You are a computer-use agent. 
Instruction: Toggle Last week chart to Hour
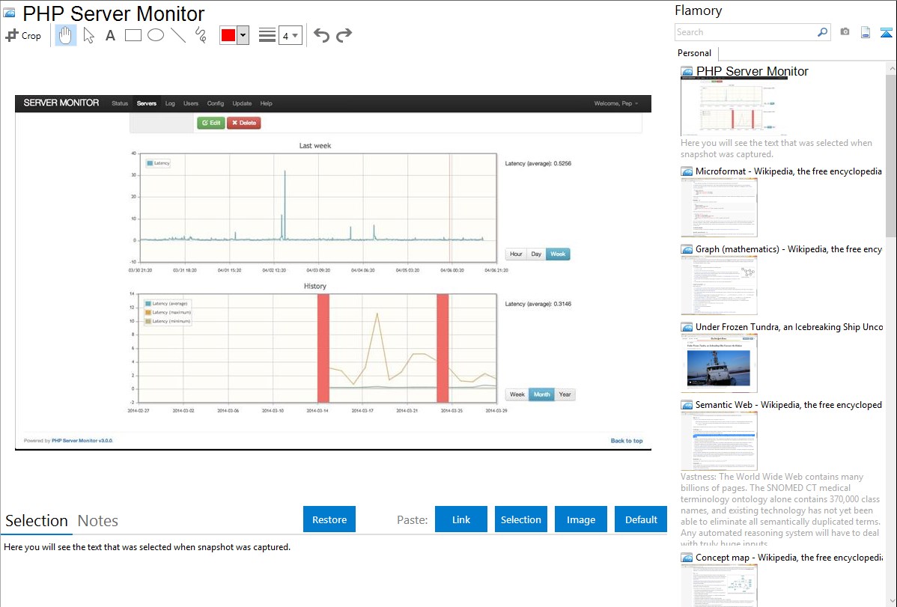tap(516, 254)
